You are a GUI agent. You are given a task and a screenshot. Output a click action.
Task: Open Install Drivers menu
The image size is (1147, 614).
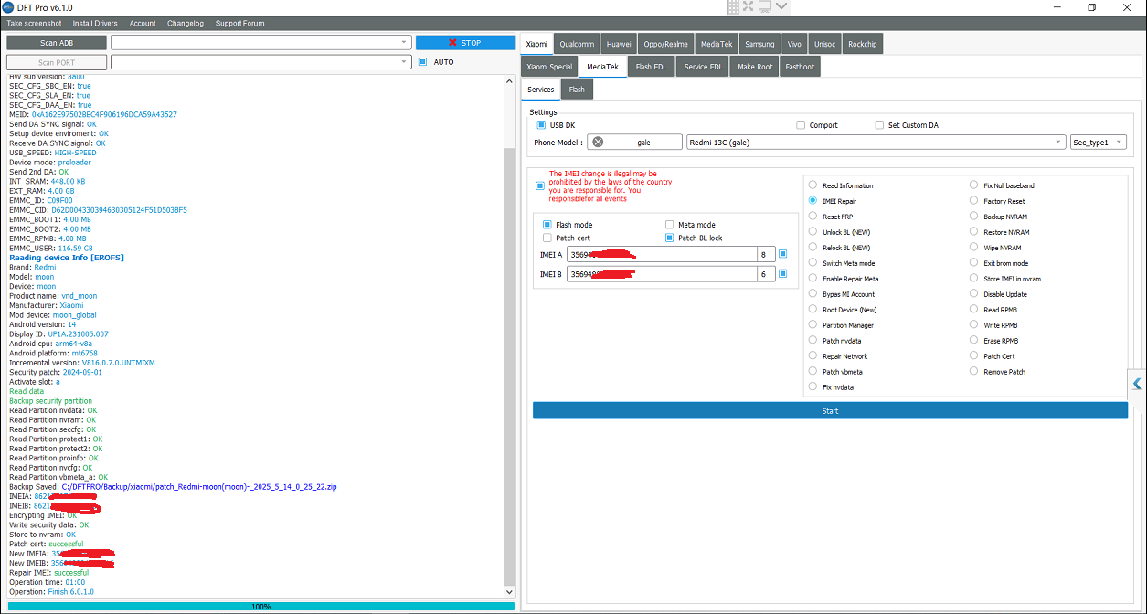(95, 23)
